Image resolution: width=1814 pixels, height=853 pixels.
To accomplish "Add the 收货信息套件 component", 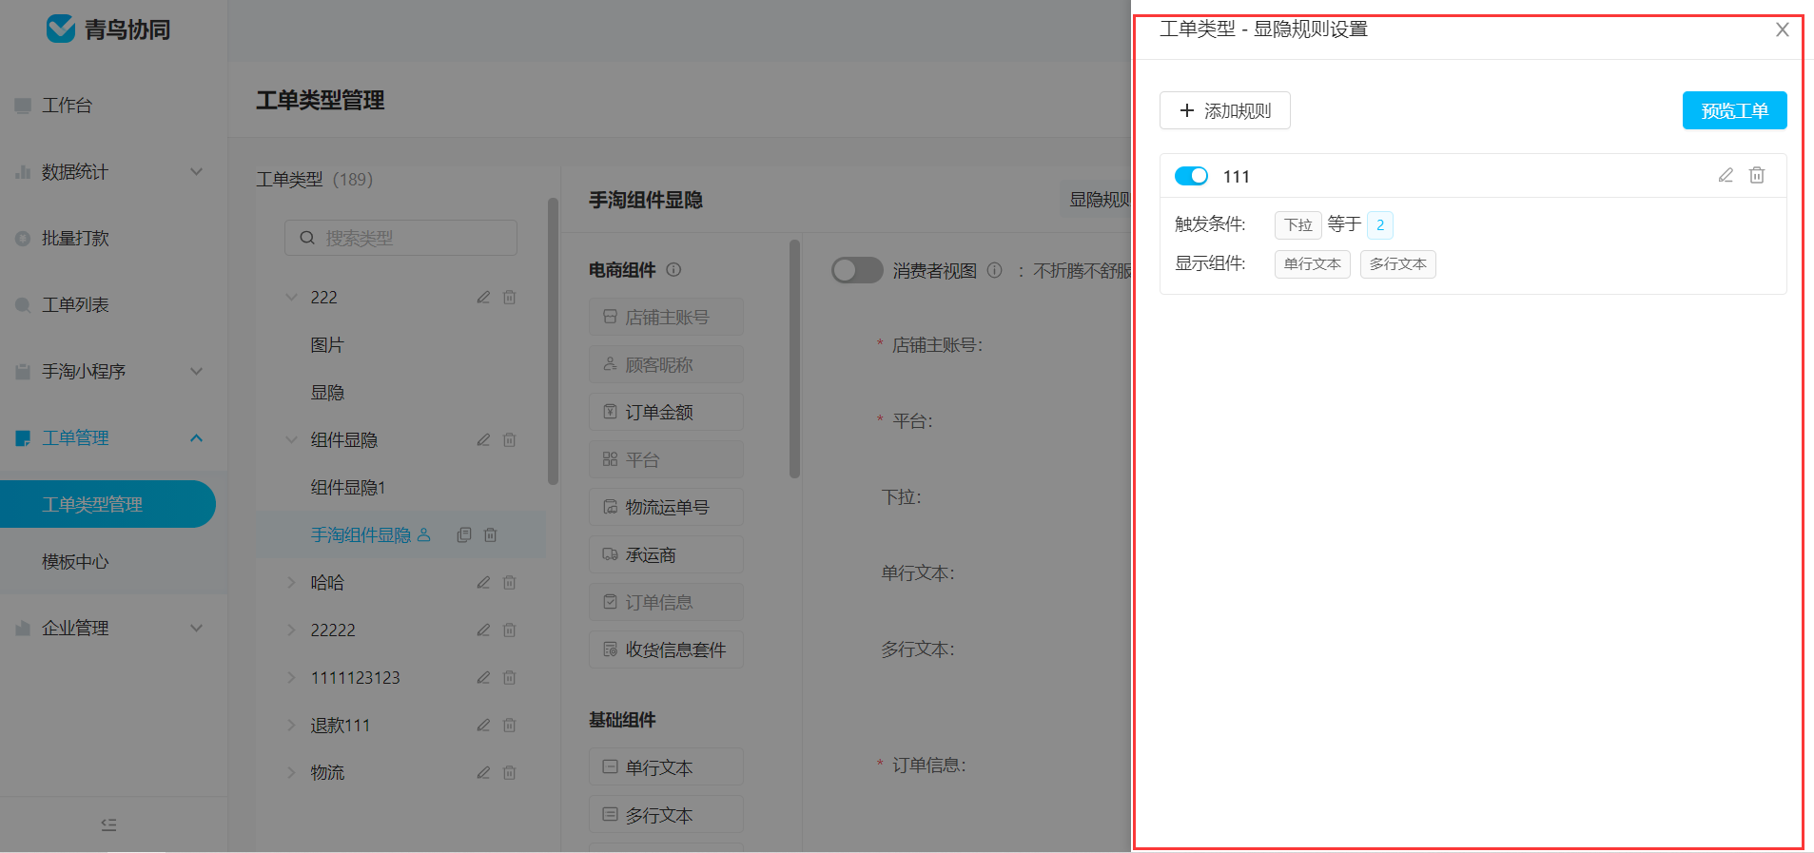I will point(666,649).
